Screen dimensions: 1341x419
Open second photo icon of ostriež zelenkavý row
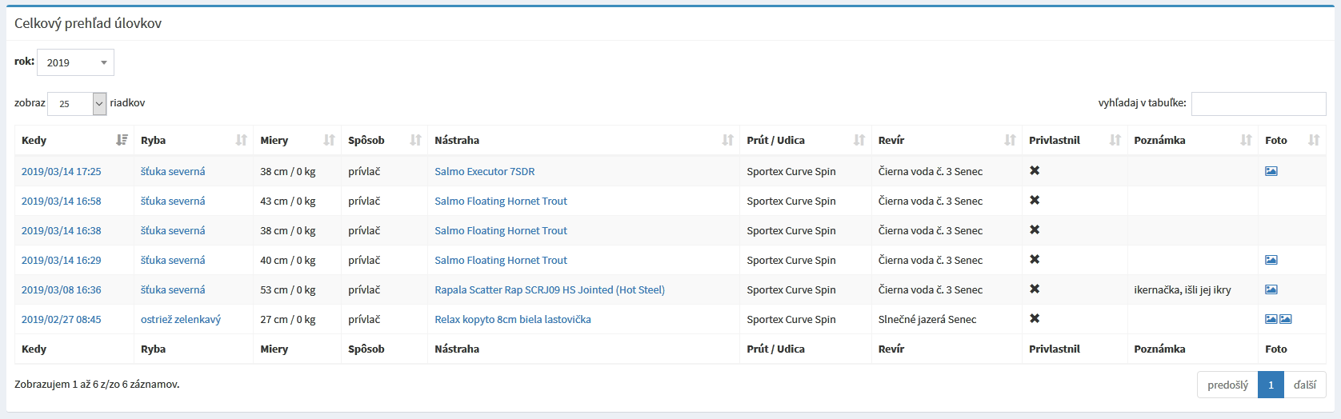coord(1285,319)
